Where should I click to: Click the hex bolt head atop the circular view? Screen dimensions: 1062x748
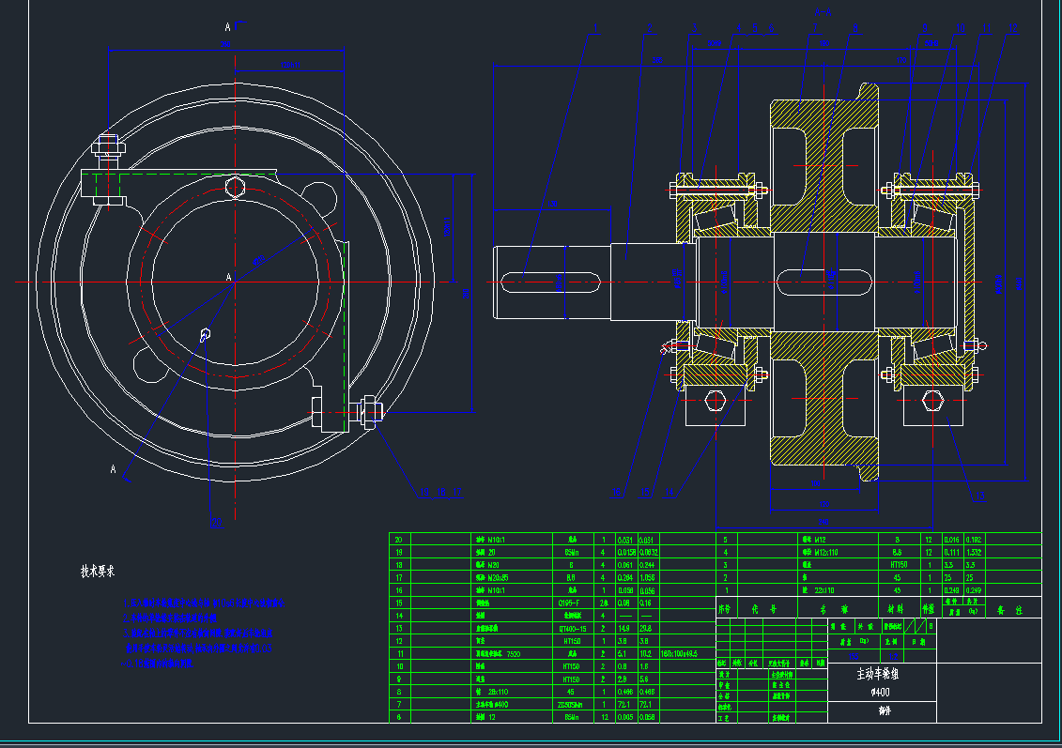pyautogui.click(x=237, y=188)
